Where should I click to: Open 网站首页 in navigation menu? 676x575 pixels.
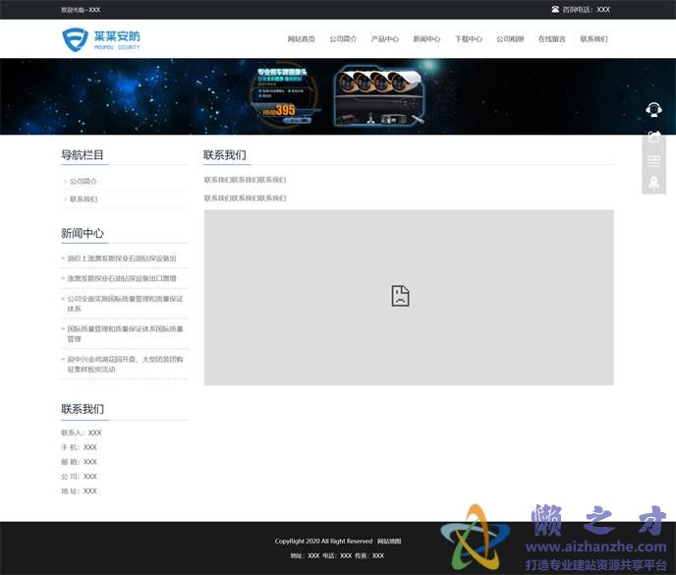click(x=302, y=38)
